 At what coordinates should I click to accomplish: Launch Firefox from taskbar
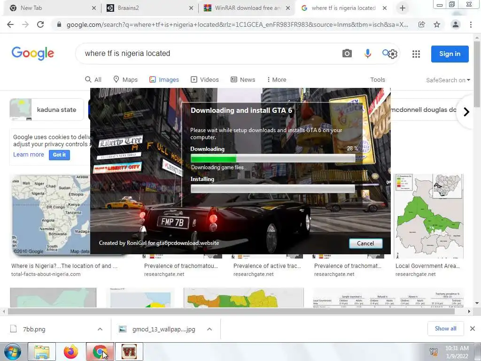pyautogui.click(x=71, y=352)
